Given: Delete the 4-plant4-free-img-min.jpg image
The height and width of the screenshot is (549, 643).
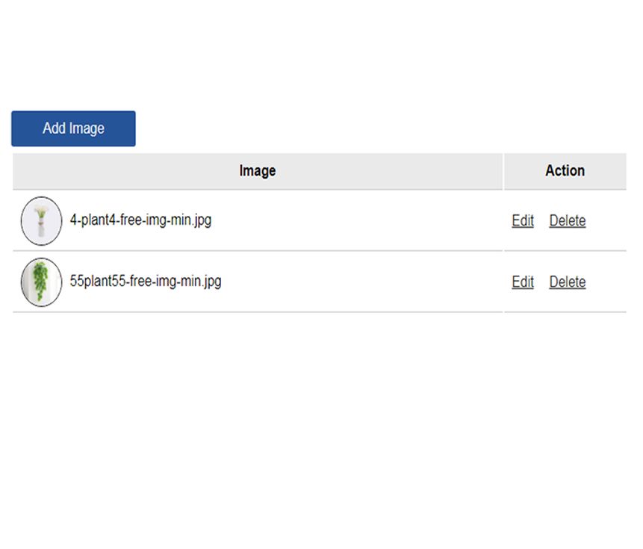Looking at the screenshot, I should pos(567,221).
